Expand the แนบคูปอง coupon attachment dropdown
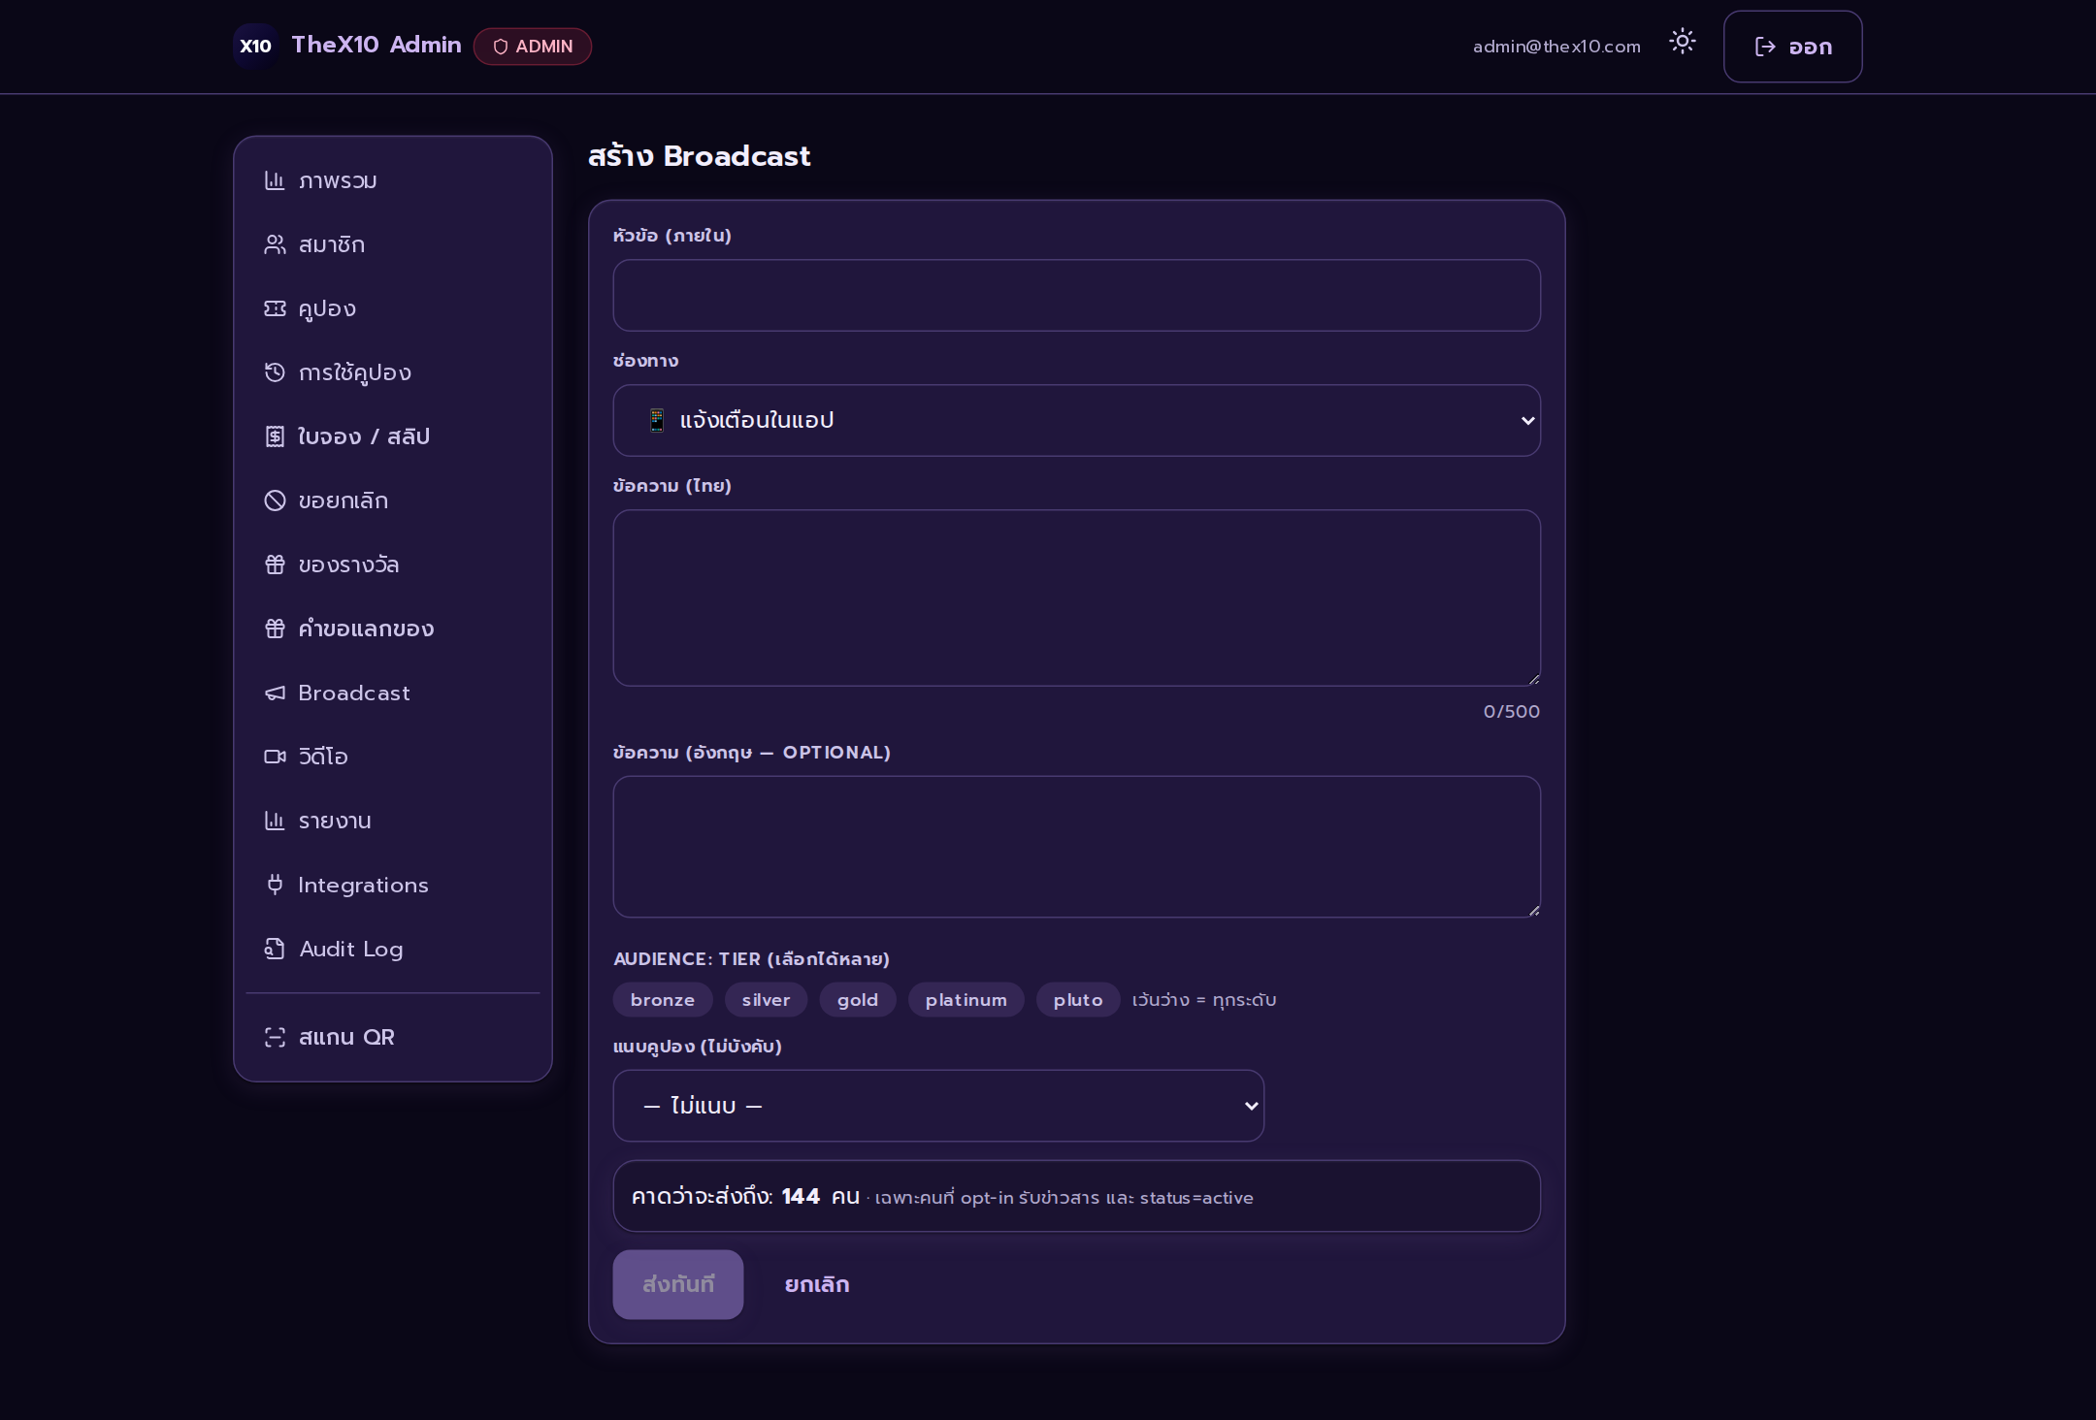This screenshot has height=1420, width=2096. 938,1106
